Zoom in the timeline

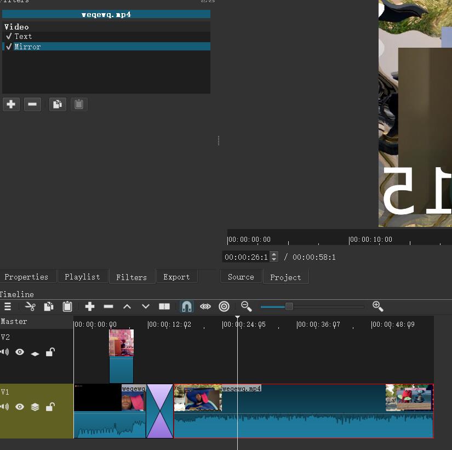[x=377, y=306]
